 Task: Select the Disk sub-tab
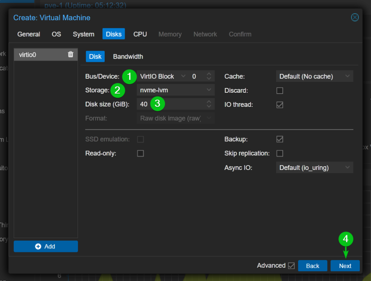(95, 56)
